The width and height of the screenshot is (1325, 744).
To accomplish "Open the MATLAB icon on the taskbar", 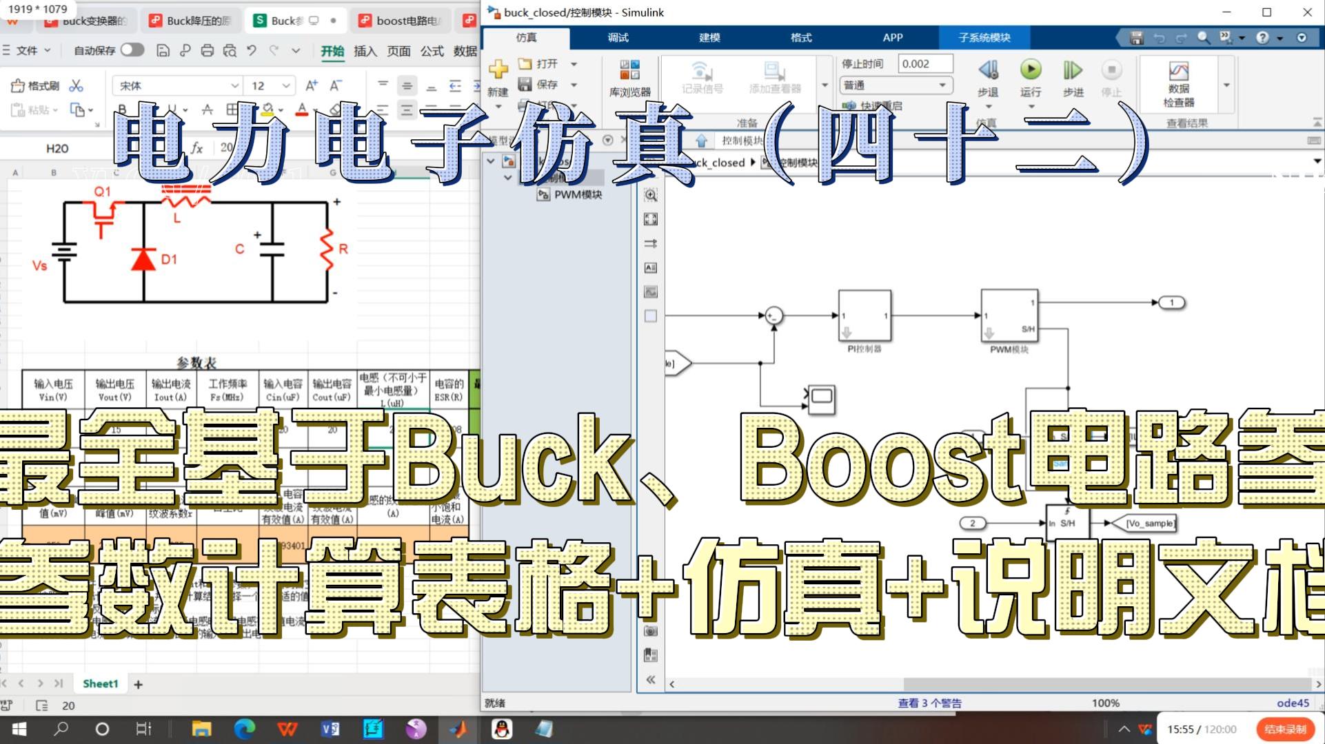I will click(x=458, y=729).
